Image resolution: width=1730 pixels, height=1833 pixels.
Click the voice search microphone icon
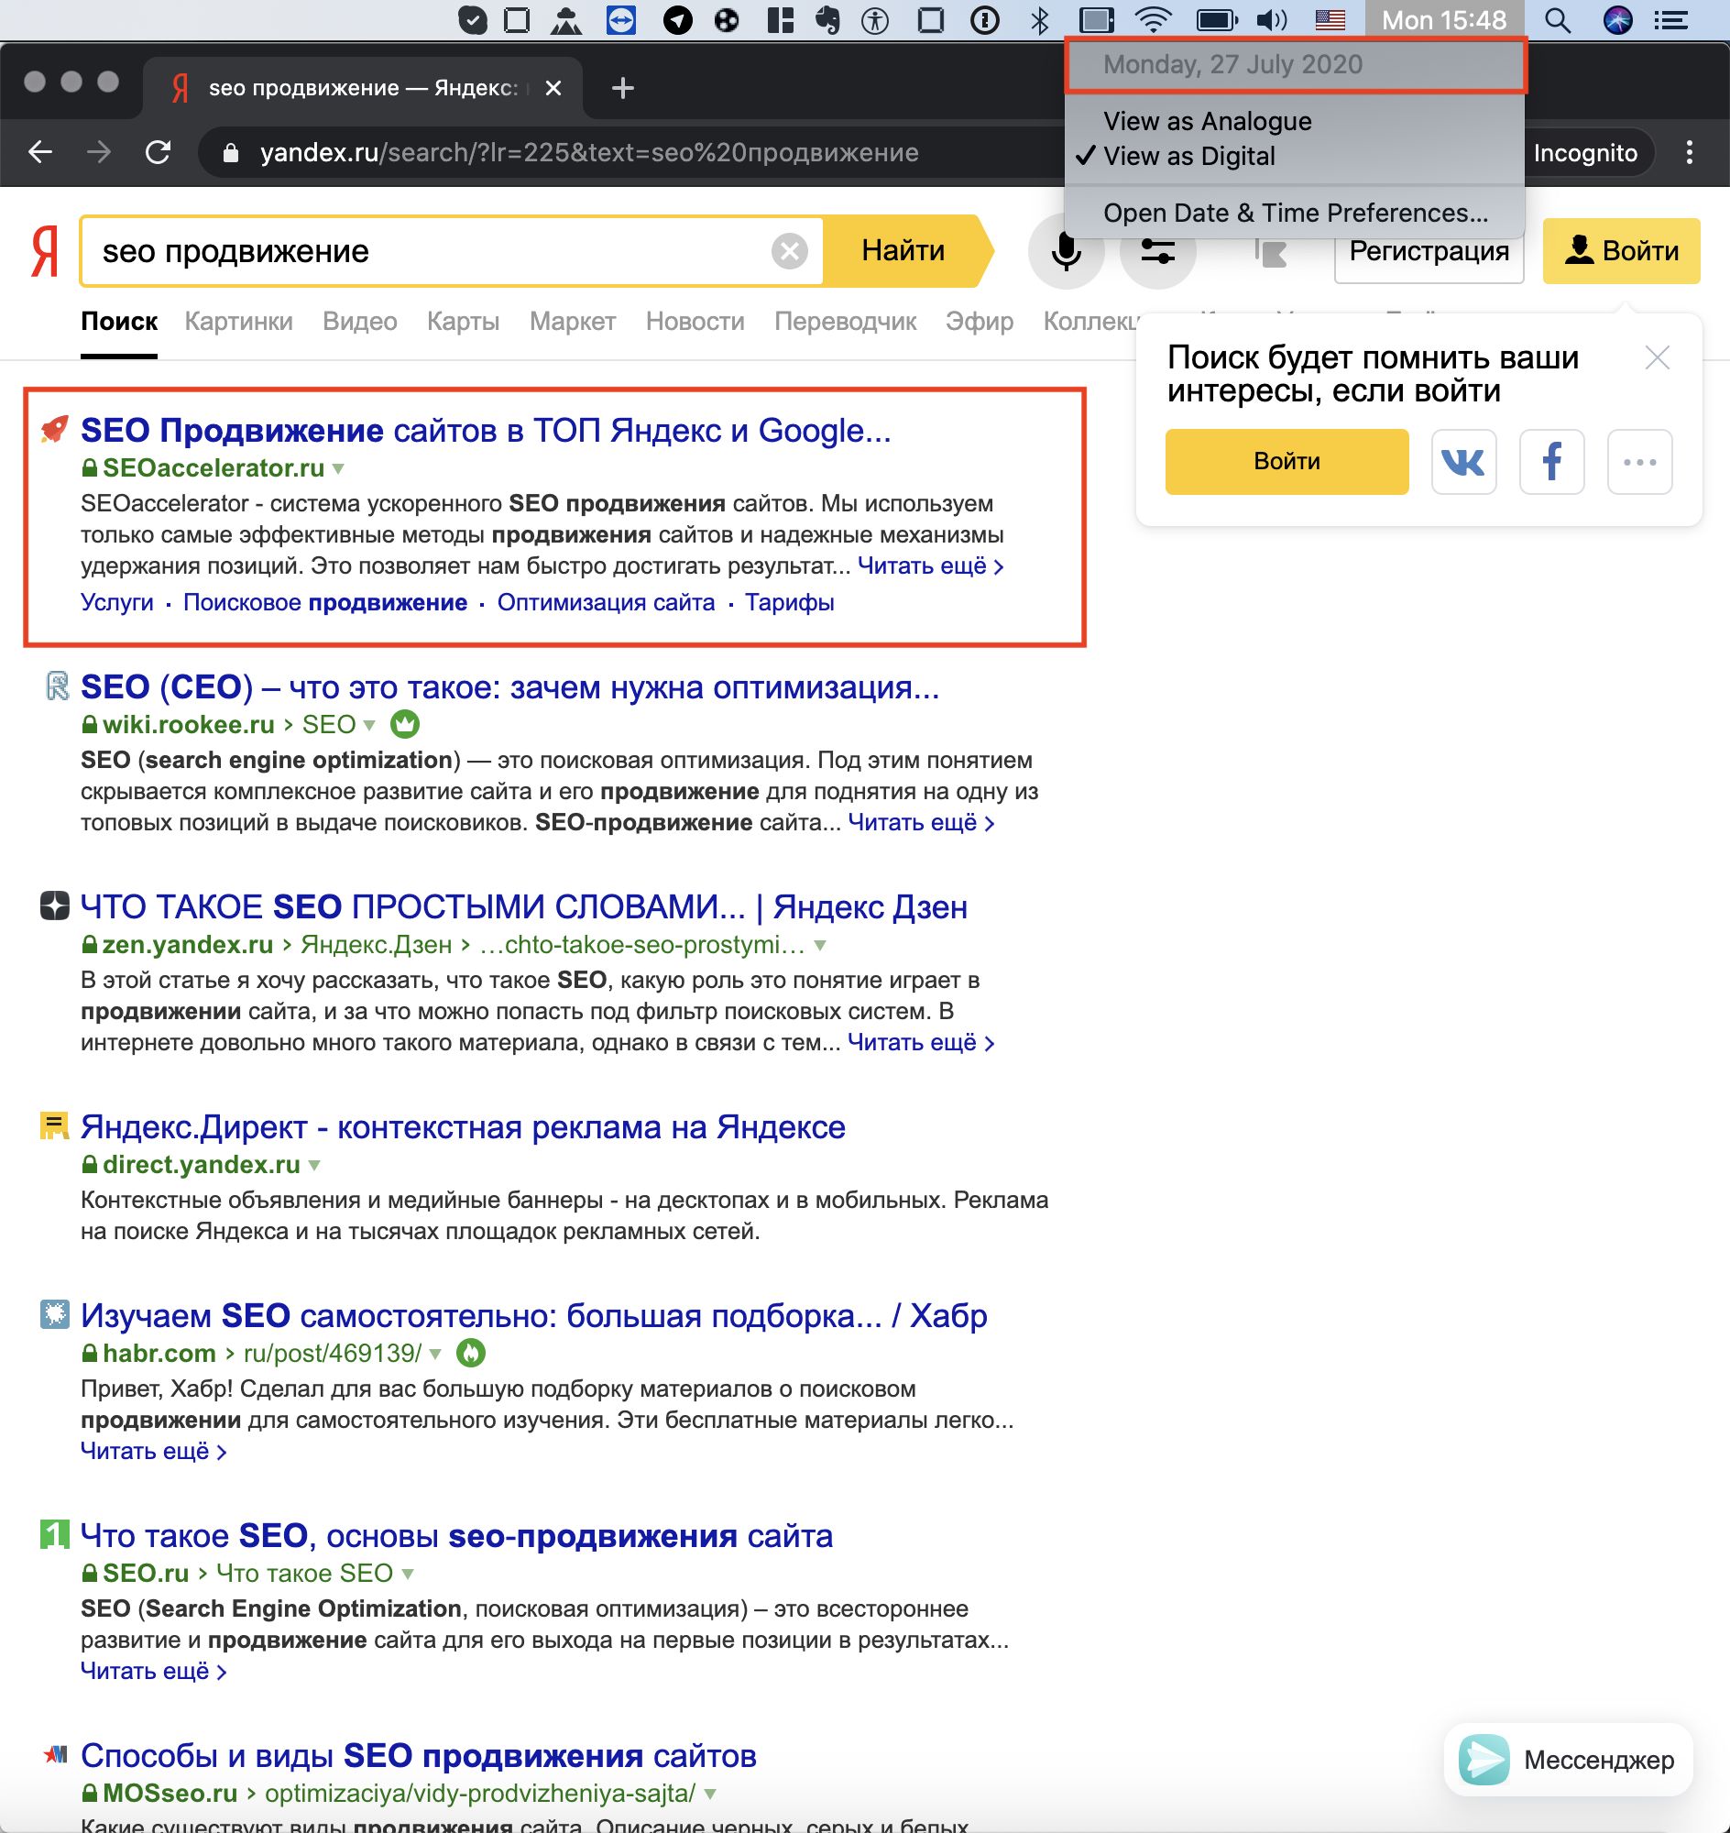[x=1066, y=251]
